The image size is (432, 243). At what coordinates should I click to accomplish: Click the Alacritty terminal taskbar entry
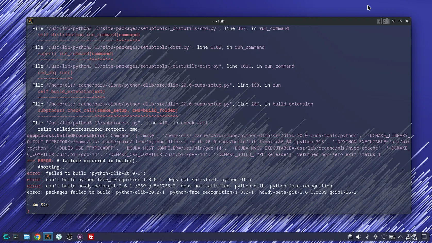48,237
